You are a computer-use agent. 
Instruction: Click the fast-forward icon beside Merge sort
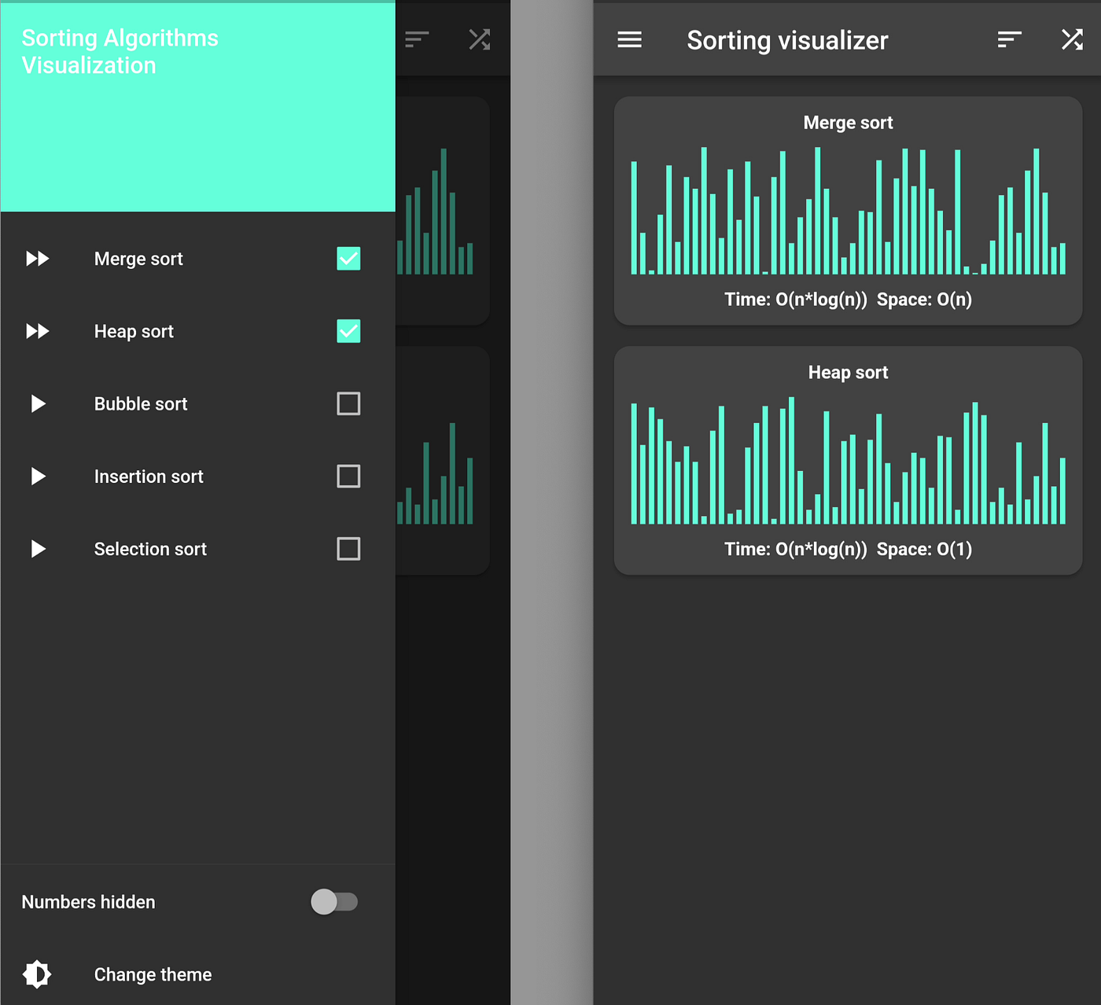[37, 259]
